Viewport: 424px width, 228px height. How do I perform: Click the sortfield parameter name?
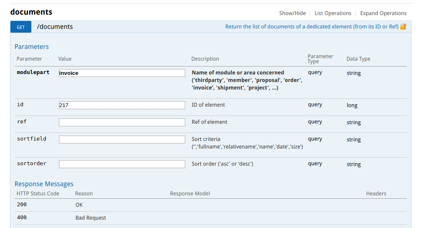pos(32,139)
